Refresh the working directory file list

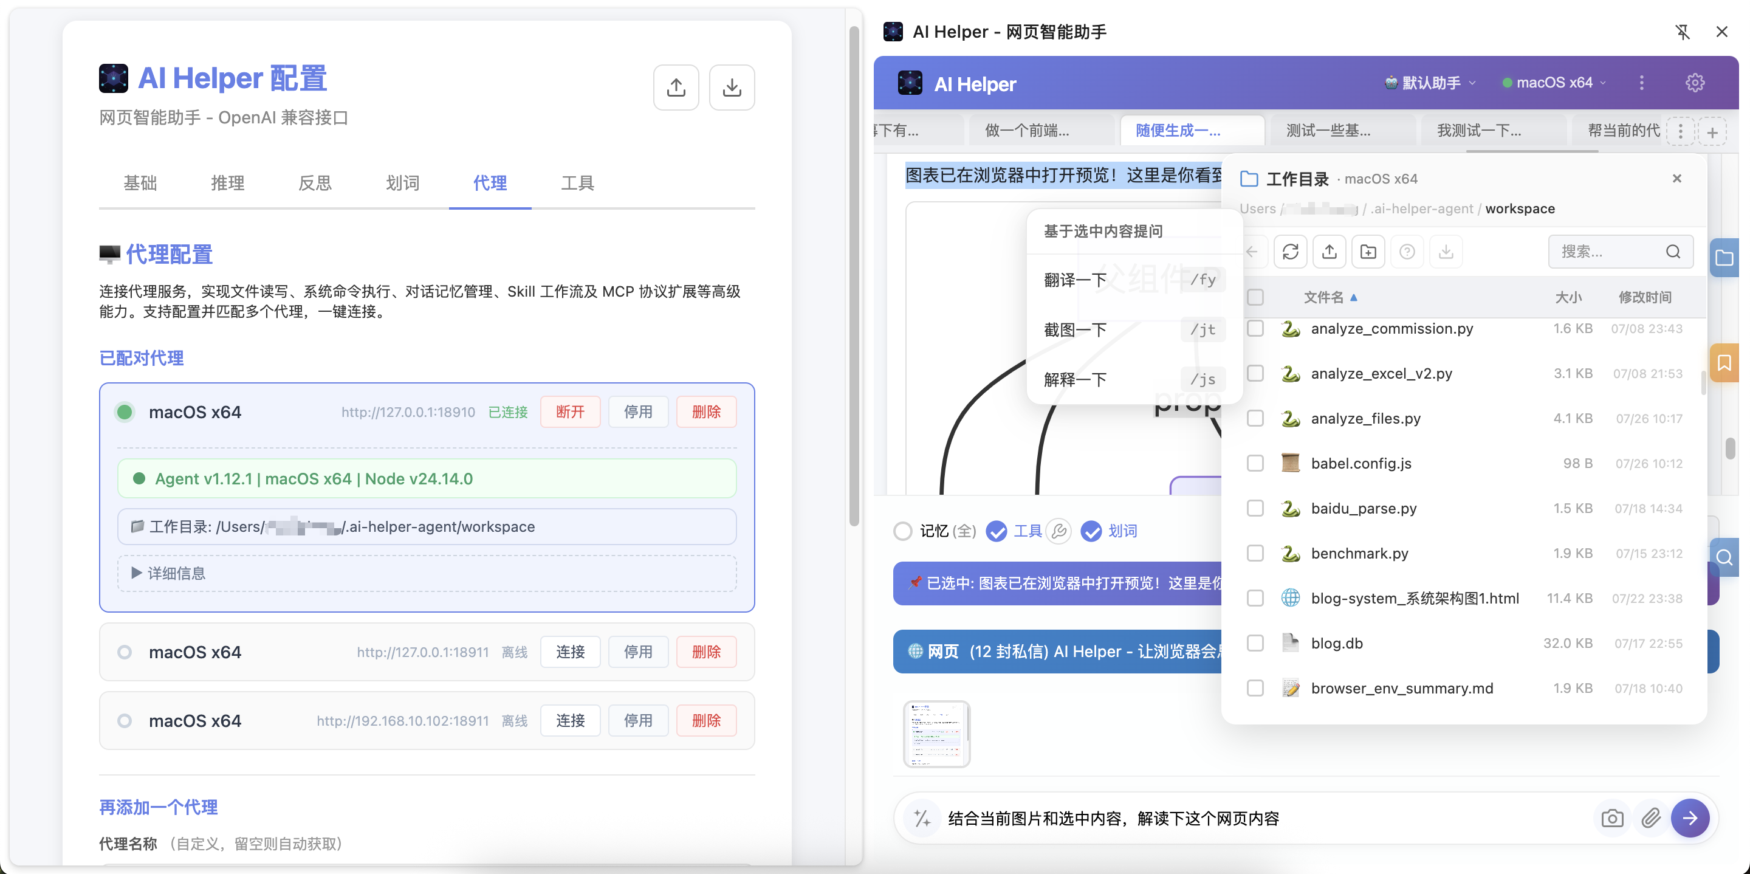click(x=1290, y=252)
